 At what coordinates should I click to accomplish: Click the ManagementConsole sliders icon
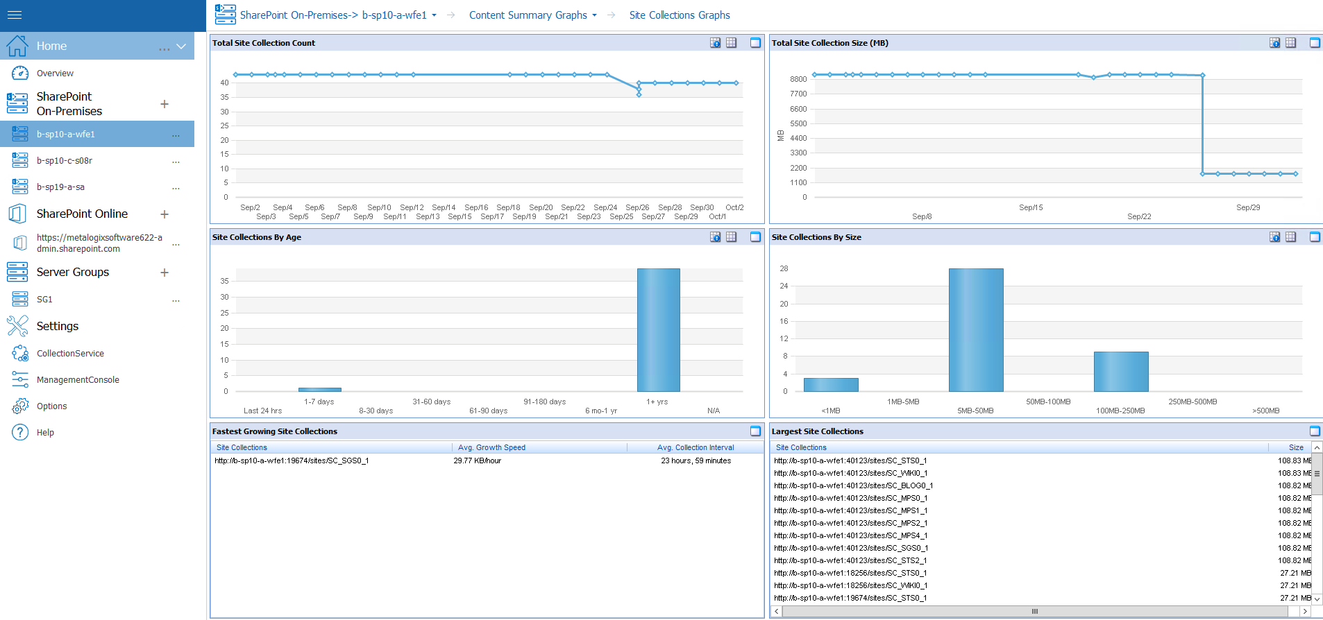coord(20,379)
